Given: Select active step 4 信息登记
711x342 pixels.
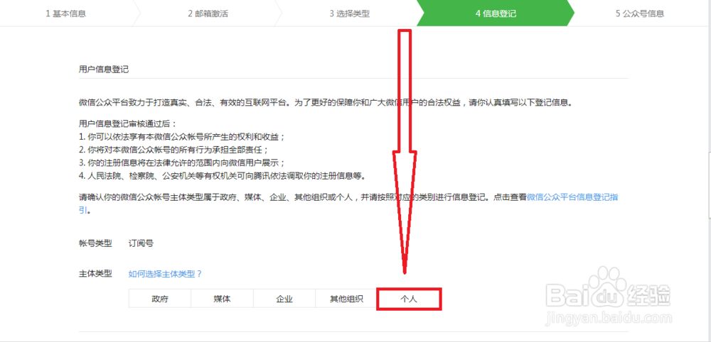Looking at the screenshot, I should pos(496,13).
